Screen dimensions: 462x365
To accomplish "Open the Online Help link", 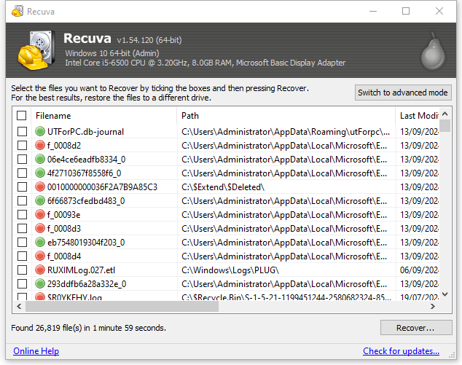I will click(x=36, y=351).
